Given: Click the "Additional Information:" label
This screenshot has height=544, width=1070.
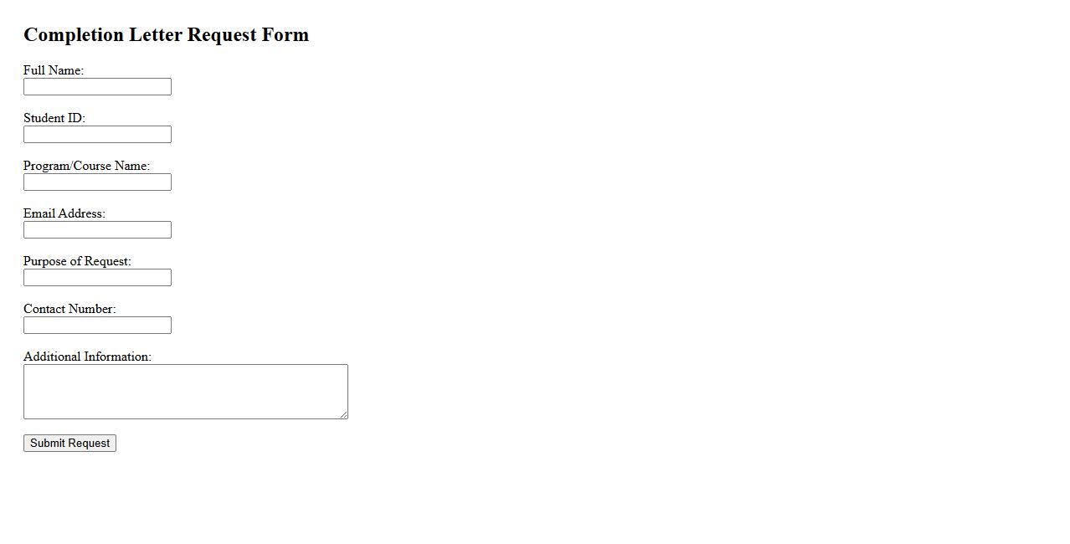Looking at the screenshot, I should point(87,357).
